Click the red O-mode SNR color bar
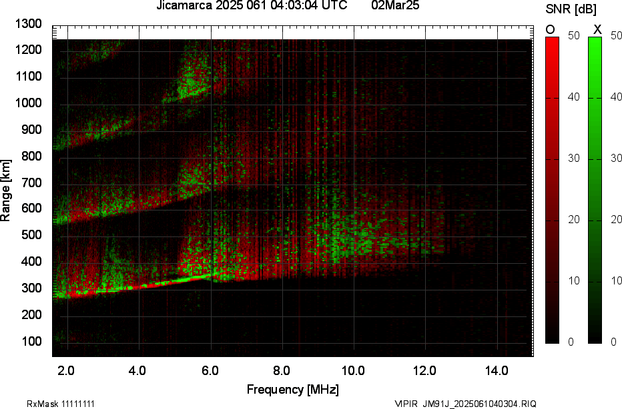The width and height of the screenshot is (622, 409). tap(552, 190)
